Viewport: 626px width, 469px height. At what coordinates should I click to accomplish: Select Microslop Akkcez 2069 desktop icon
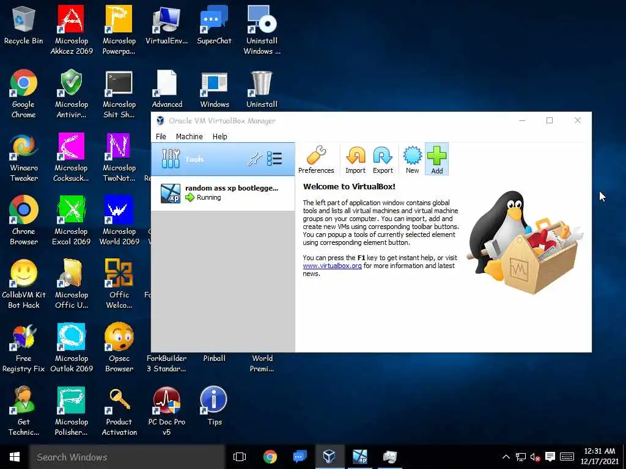72,30
